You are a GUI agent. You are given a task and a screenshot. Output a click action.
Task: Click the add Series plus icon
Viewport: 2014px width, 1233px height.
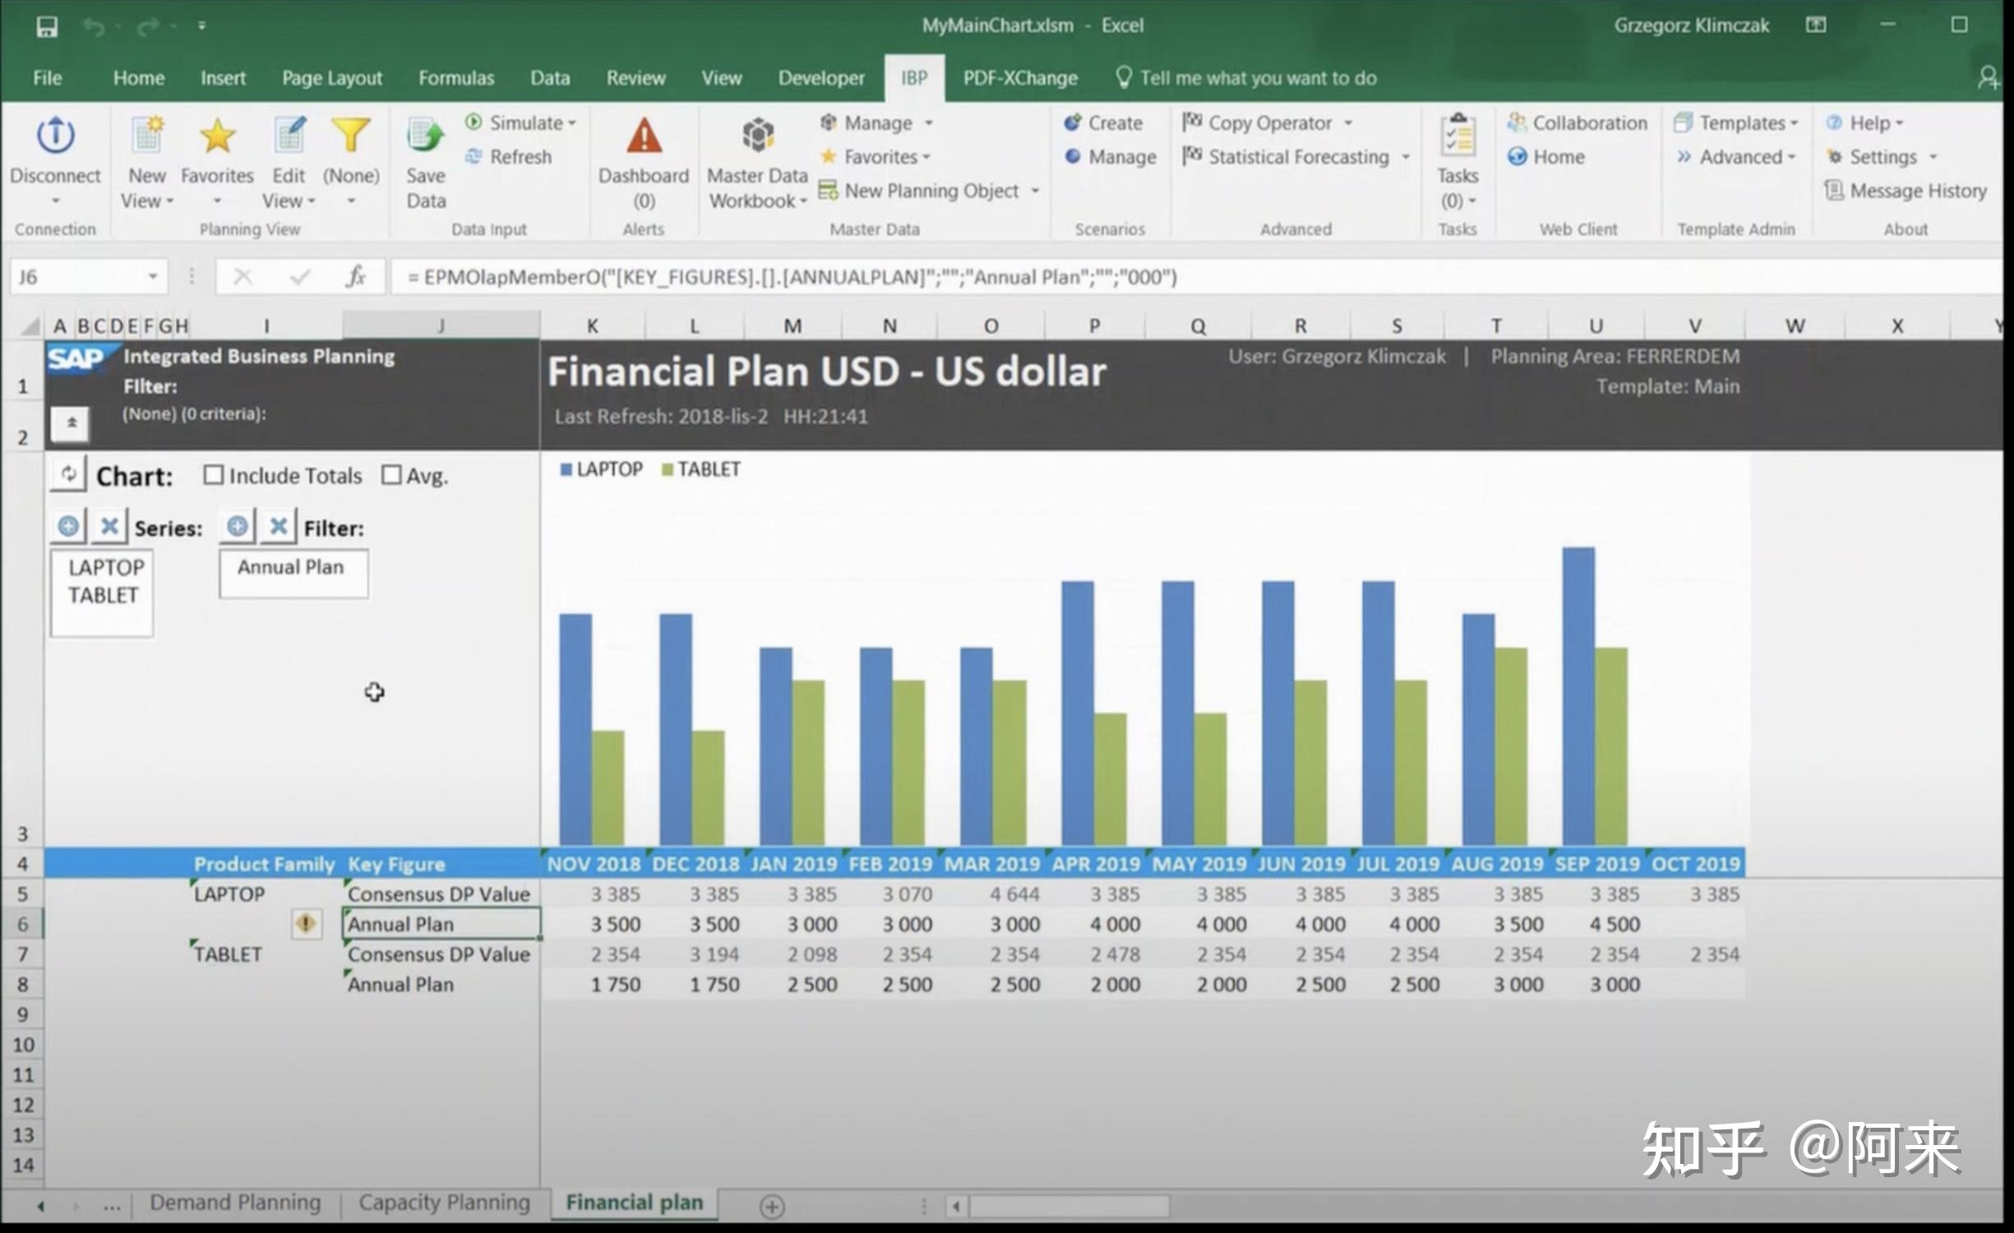pos(68,526)
